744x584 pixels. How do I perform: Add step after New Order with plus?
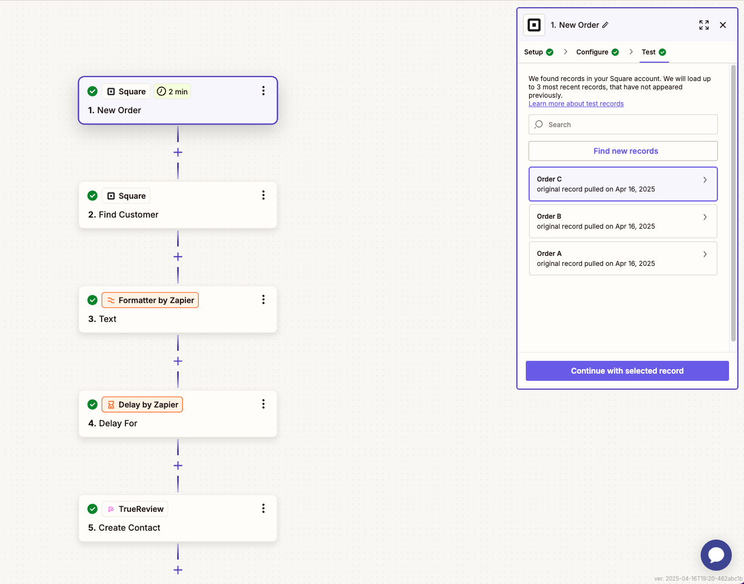pos(178,152)
